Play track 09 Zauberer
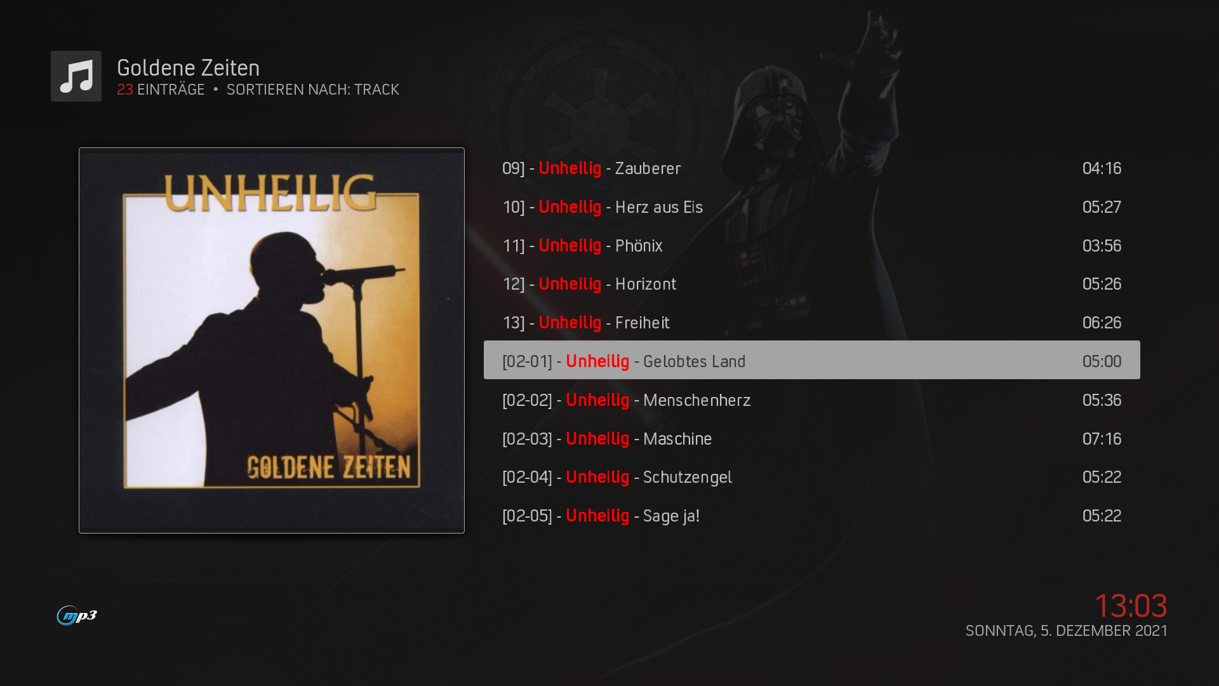Image resolution: width=1219 pixels, height=686 pixels. click(x=811, y=168)
